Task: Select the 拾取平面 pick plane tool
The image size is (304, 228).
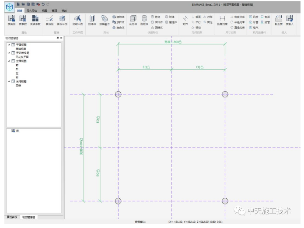Action: click(77, 21)
